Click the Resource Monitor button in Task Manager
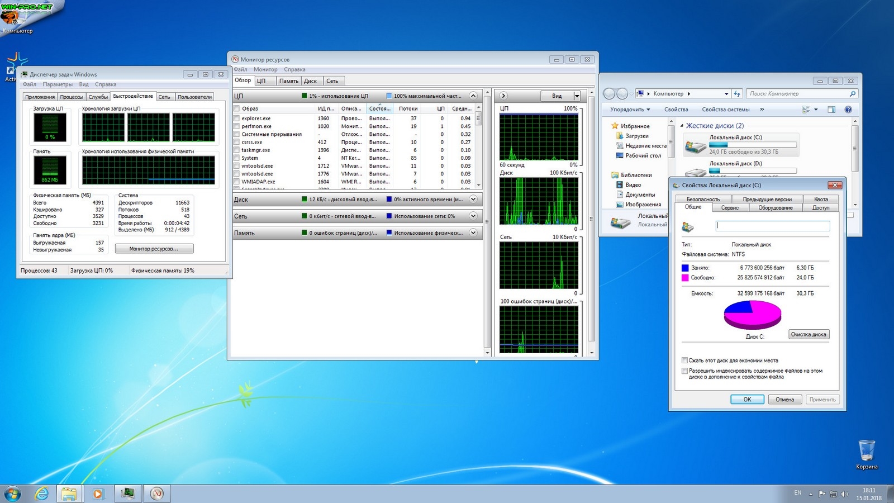 point(154,249)
